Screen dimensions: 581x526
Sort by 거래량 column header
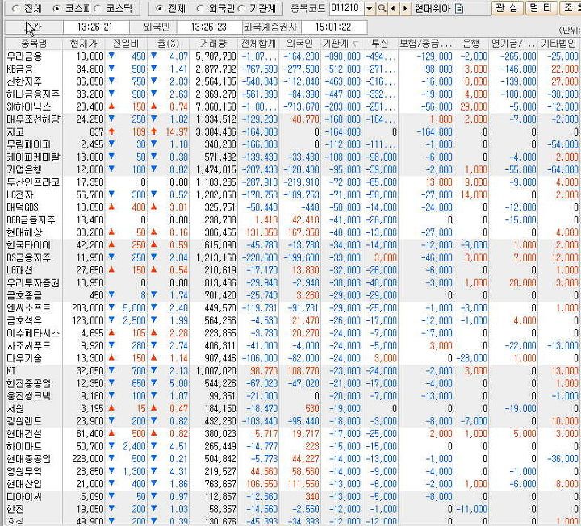click(213, 44)
